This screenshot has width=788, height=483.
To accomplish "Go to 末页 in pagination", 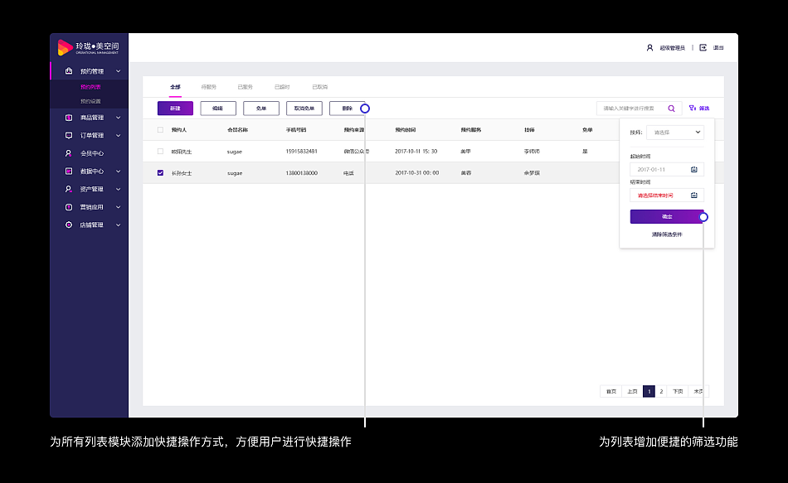I will click(698, 391).
